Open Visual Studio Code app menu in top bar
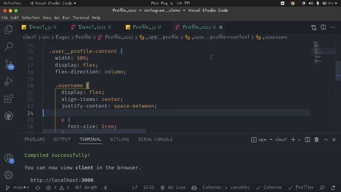Screen dimensions: 341x192 point(53,3)
